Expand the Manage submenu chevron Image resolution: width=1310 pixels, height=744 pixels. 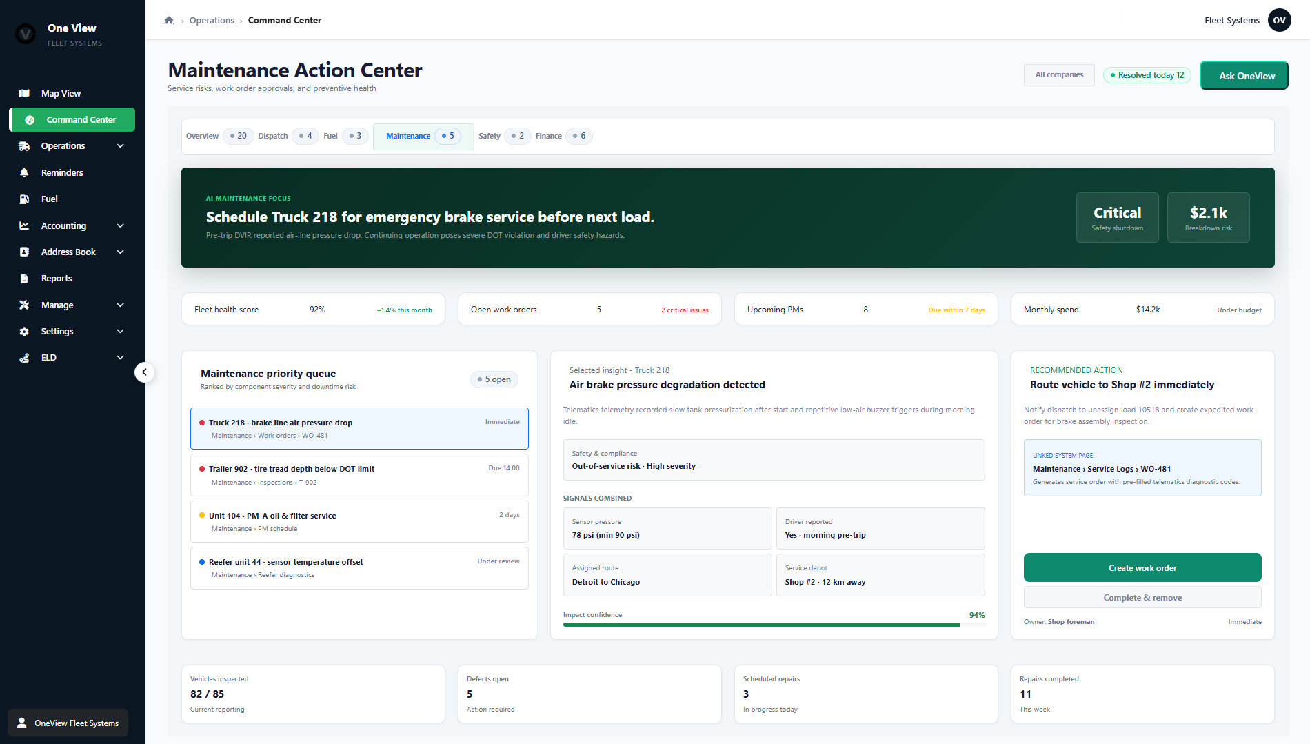(x=121, y=305)
